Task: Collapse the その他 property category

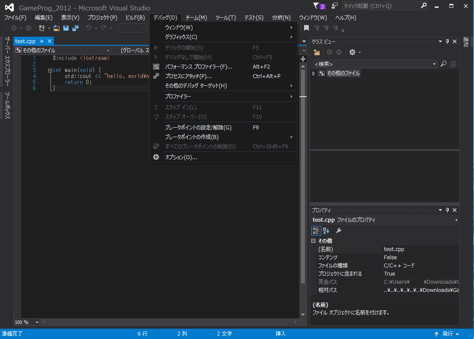Action: [x=314, y=241]
